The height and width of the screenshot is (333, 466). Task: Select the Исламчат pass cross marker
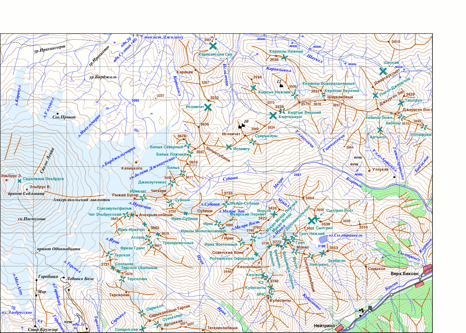coord(208,107)
